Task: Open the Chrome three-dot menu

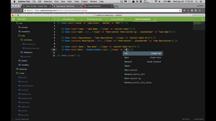Action: point(203,10)
